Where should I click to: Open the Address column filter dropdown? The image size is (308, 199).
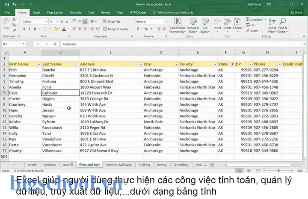141,64
